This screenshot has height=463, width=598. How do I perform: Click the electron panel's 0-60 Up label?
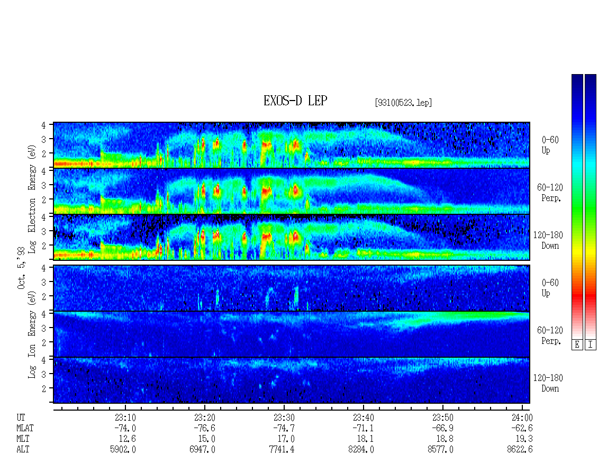click(x=550, y=145)
